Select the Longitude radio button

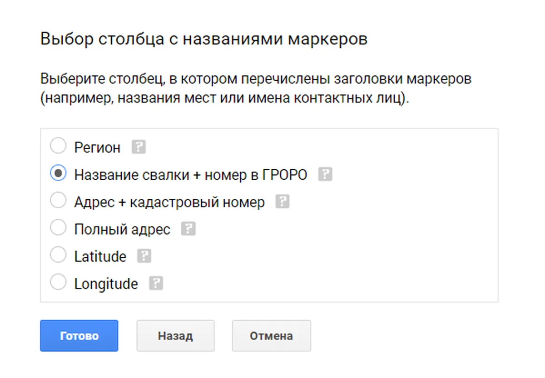[58, 283]
